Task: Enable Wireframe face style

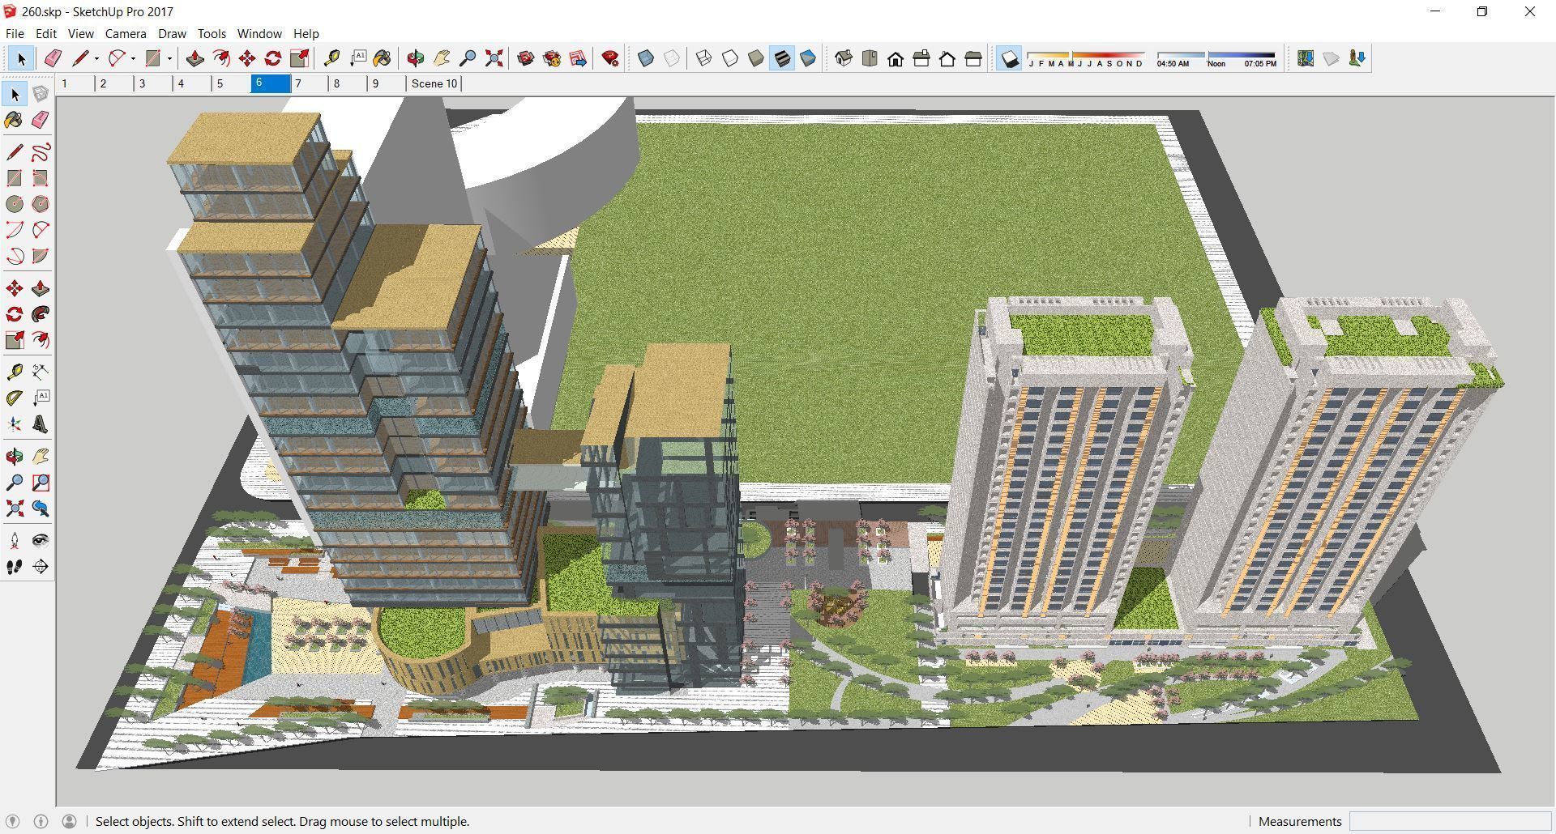Action: [x=704, y=58]
